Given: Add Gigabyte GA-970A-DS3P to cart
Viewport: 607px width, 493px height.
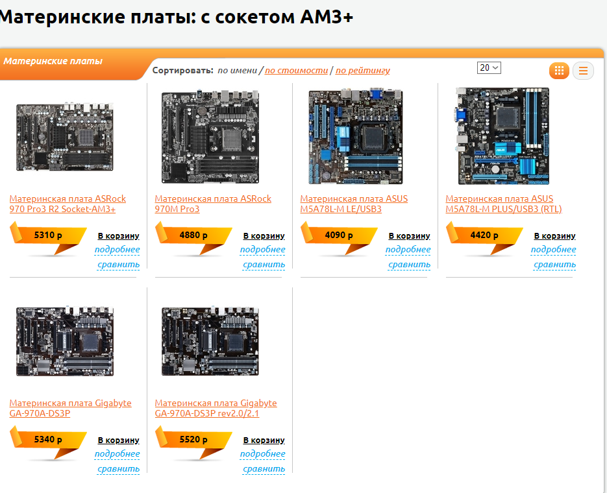Looking at the screenshot, I should pos(118,440).
